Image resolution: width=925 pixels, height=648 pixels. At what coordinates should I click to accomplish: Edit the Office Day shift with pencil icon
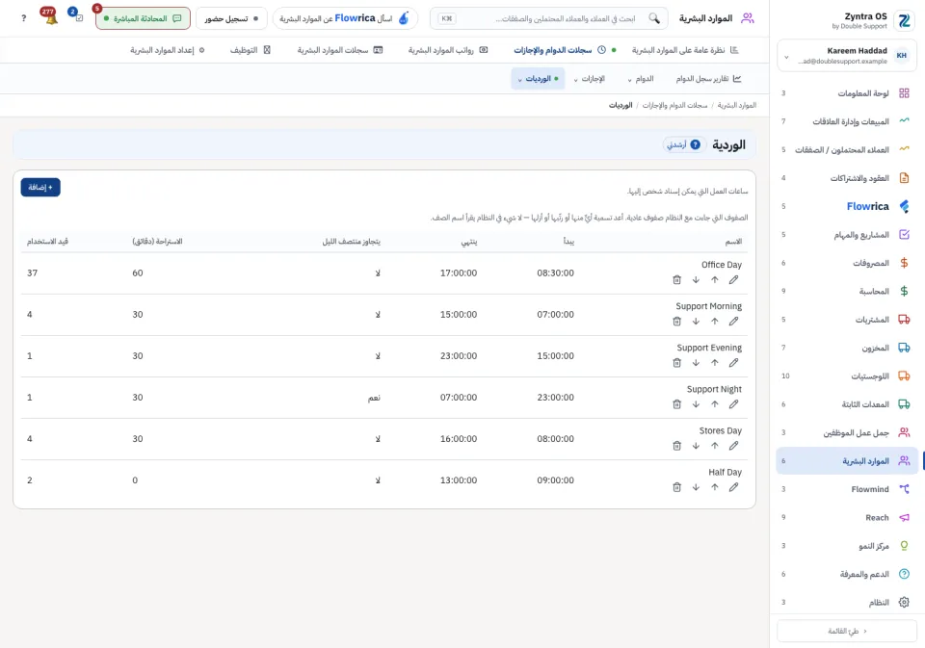tap(733, 280)
